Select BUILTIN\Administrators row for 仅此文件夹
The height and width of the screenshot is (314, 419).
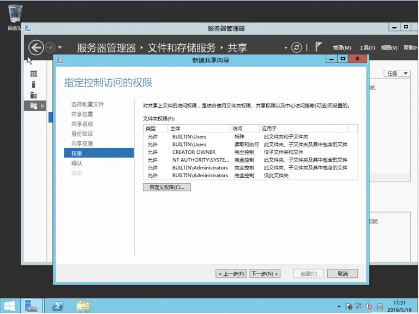pyautogui.click(x=250, y=176)
